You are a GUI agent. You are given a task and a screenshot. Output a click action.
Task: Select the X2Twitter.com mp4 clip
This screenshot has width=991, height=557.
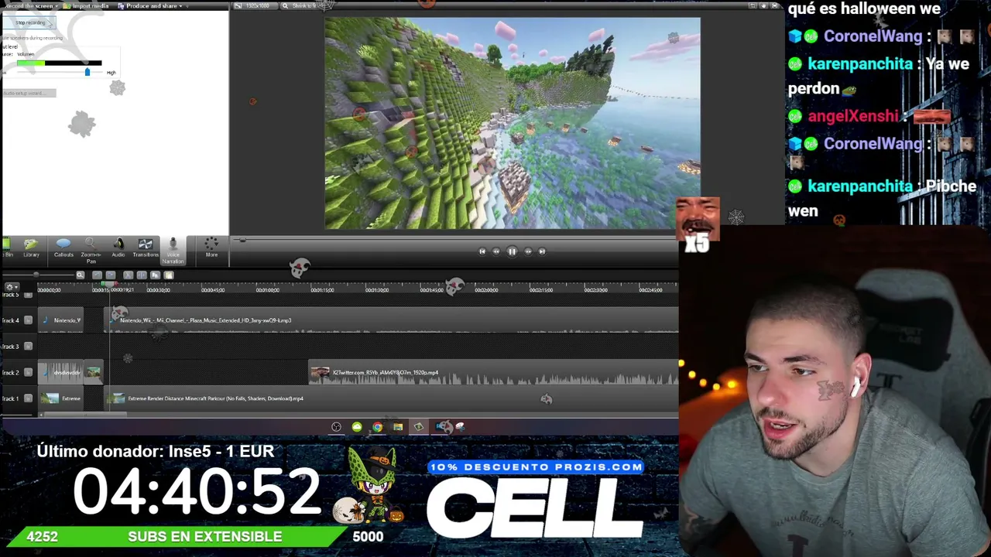tap(494, 373)
